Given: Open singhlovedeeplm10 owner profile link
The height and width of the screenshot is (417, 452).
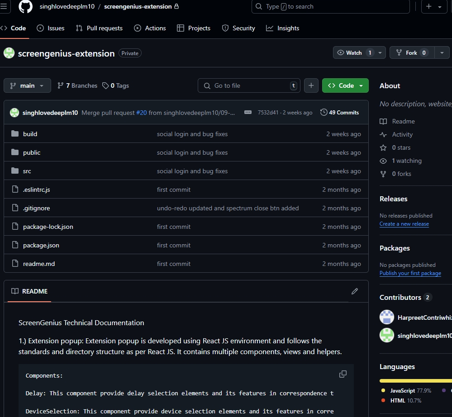Looking at the screenshot, I should coord(67,6).
